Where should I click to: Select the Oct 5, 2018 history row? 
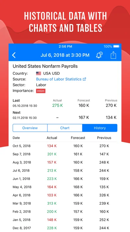pyautogui.click(x=65, y=146)
